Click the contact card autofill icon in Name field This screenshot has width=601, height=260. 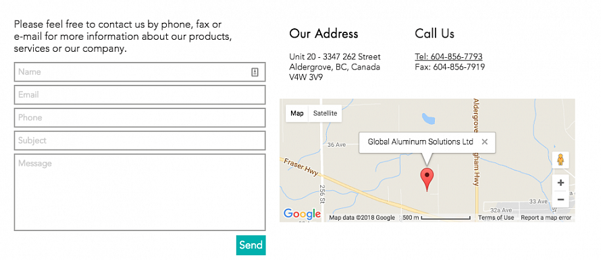(255, 72)
